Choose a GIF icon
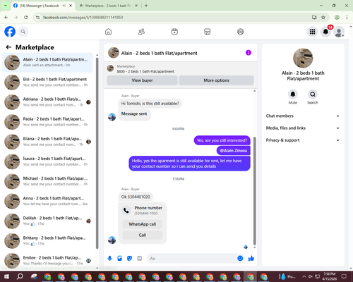Image resolution: width=353 pixels, height=282 pixels. point(140,259)
